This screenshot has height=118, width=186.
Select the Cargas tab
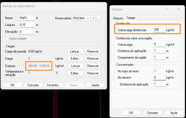click(x=131, y=18)
